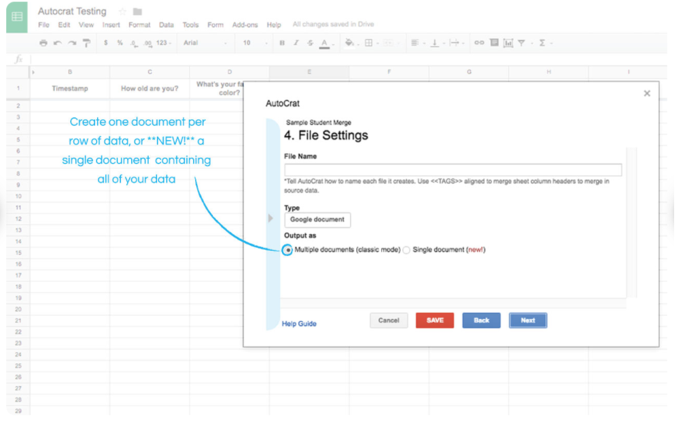Open the Format menu
The height and width of the screenshot is (422, 685).
[x=139, y=25]
